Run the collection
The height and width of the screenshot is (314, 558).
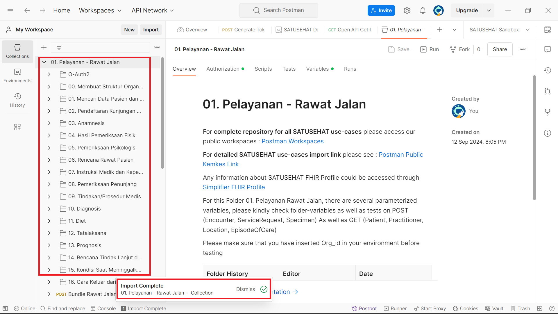coord(430,49)
